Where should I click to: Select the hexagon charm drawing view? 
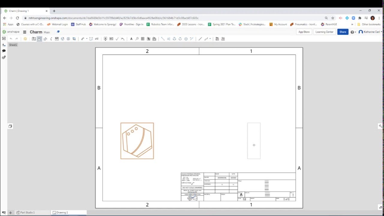[x=137, y=141]
